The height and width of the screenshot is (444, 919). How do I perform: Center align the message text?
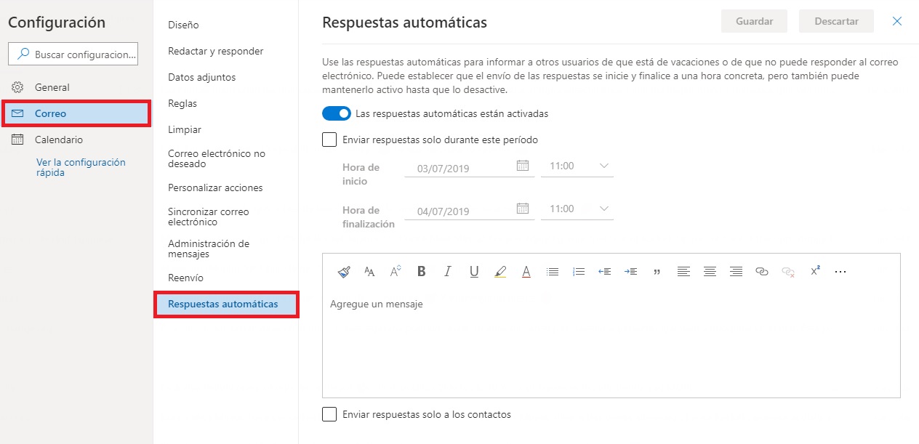pos(710,271)
